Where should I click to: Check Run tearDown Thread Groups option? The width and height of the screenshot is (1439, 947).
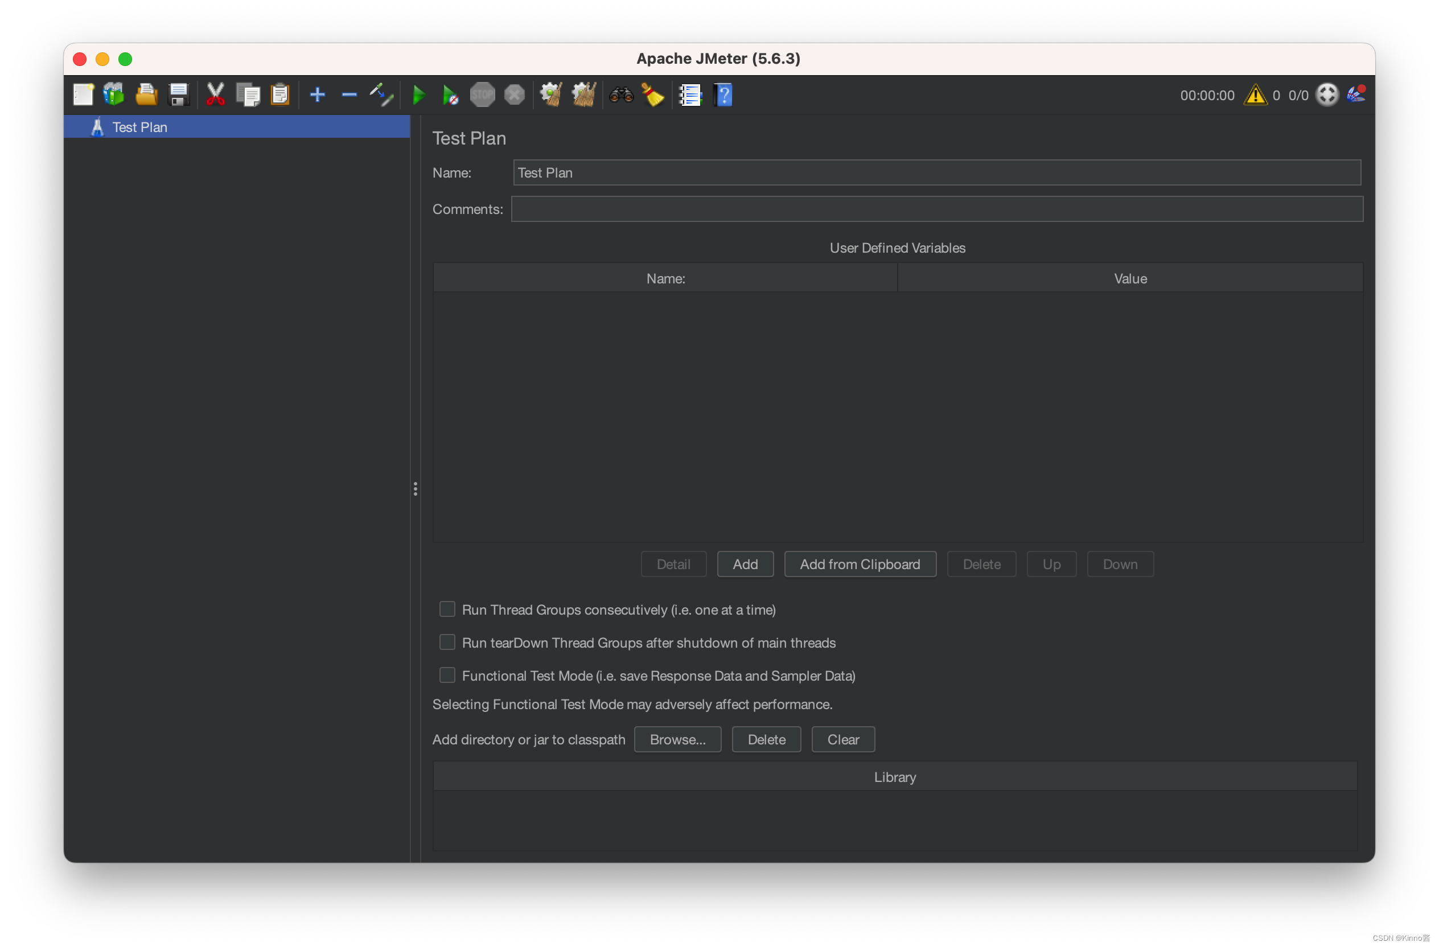447,642
